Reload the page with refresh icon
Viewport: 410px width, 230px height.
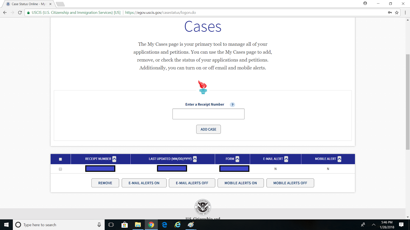[20, 13]
